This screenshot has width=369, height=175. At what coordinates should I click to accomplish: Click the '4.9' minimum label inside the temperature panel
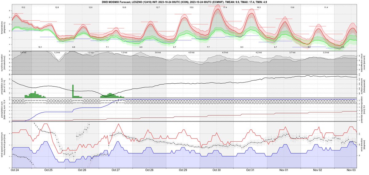pyautogui.click(x=343, y=47)
